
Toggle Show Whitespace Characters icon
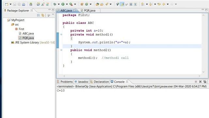coord(135,4)
